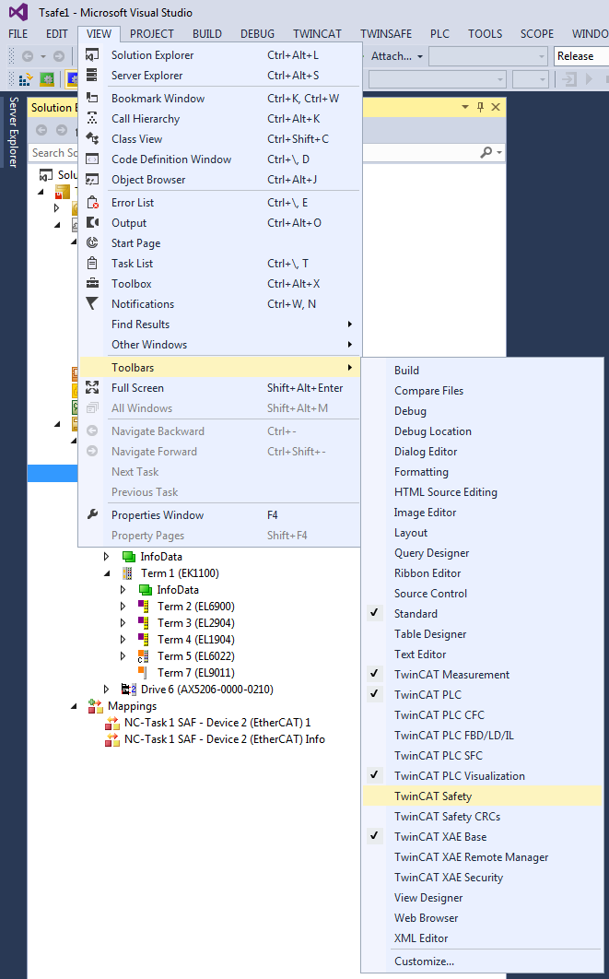Viewport: 609px width, 979px height.
Task: Collapse the Term 1 (EK1100) node
Action: pos(106,573)
